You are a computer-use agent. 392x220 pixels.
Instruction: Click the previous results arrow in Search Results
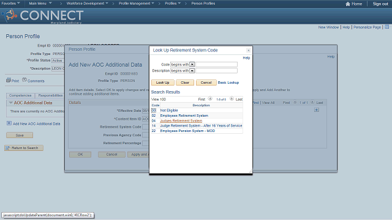tap(210, 99)
